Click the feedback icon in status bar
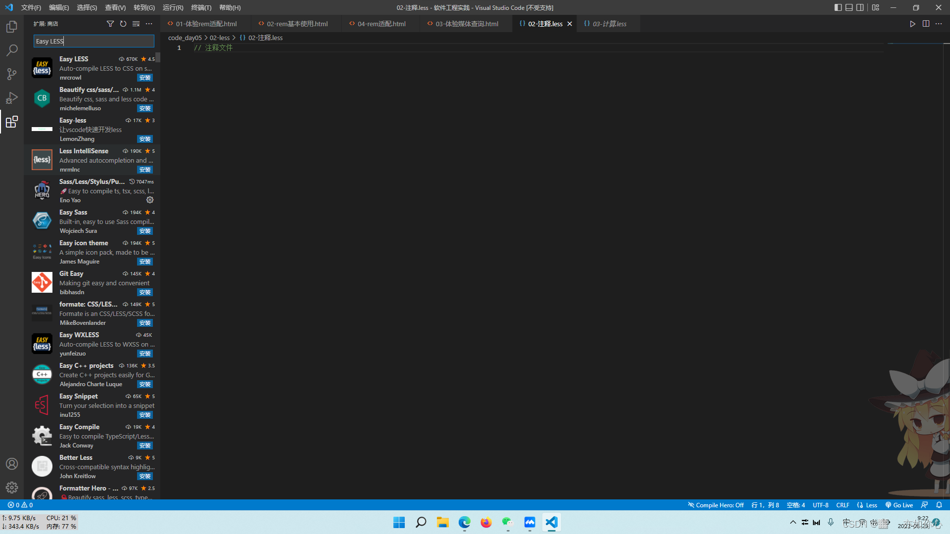This screenshot has width=950, height=534. (924, 505)
